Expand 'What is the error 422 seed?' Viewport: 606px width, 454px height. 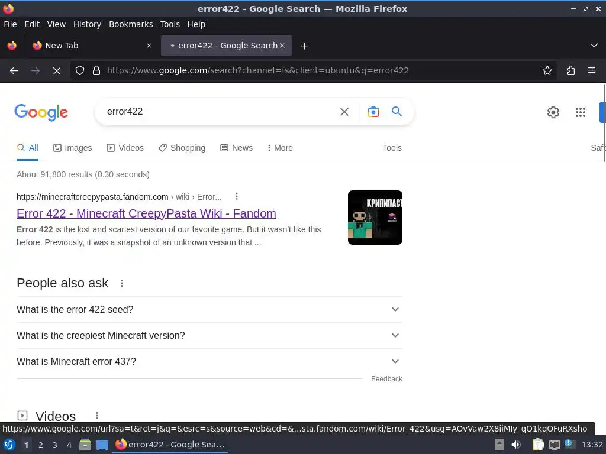(209, 310)
